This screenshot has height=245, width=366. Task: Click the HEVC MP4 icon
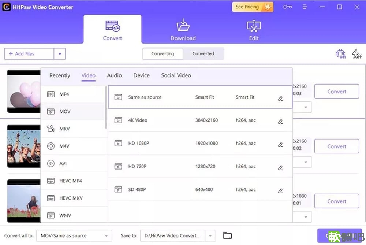pos(51,181)
